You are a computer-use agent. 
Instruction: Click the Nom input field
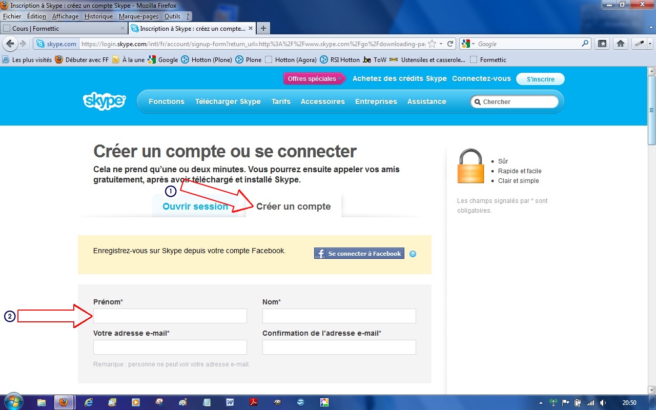coord(339,316)
